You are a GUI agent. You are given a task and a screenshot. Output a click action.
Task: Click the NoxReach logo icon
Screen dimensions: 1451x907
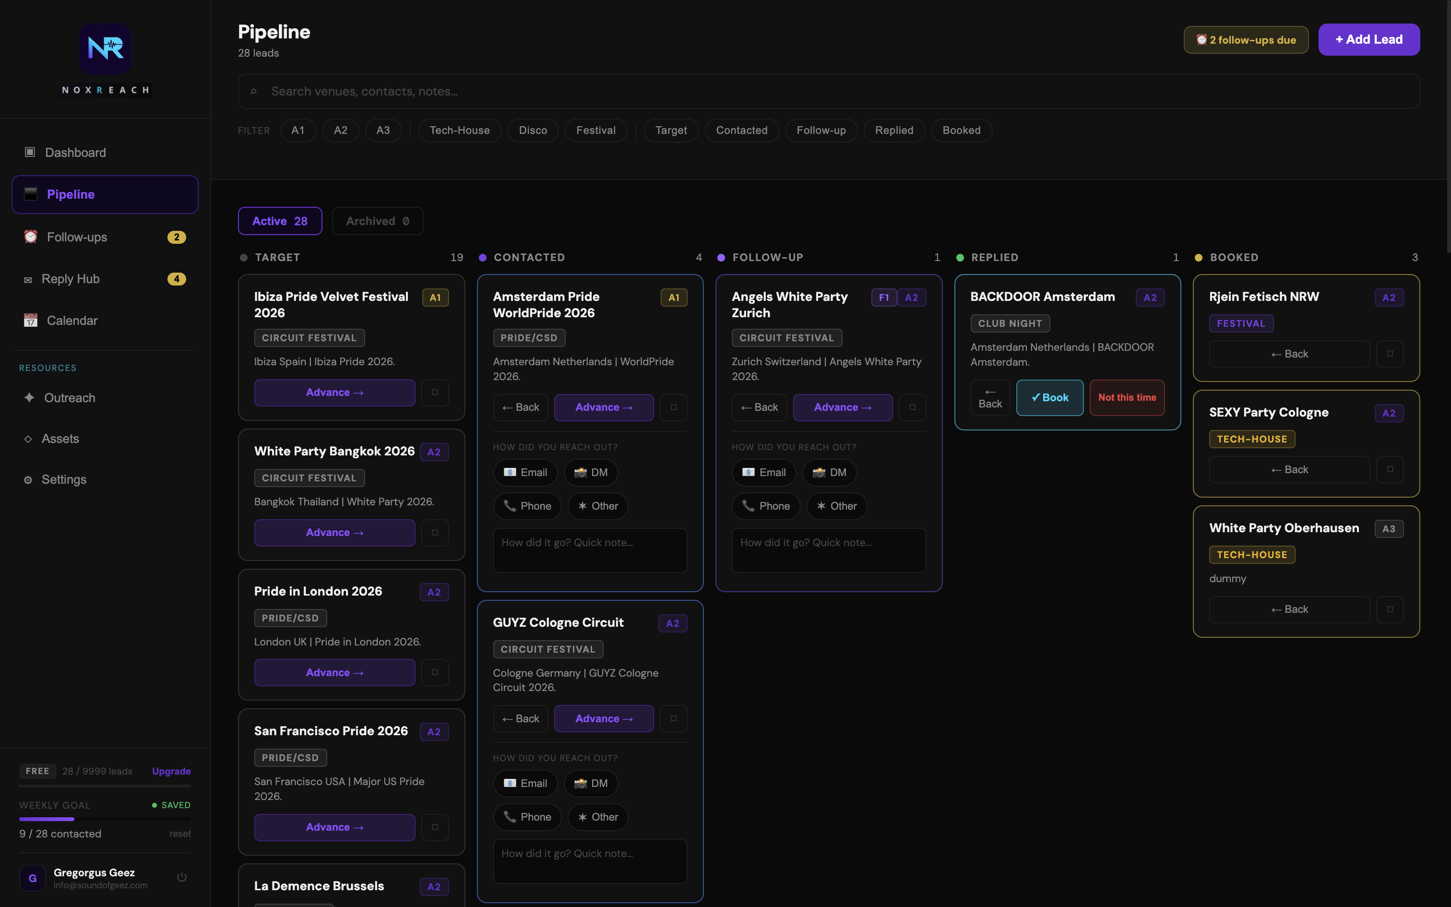click(105, 48)
